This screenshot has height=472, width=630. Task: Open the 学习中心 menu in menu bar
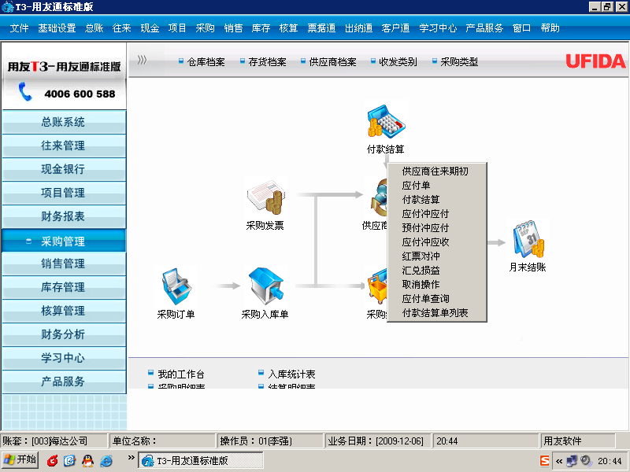tap(438, 28)
